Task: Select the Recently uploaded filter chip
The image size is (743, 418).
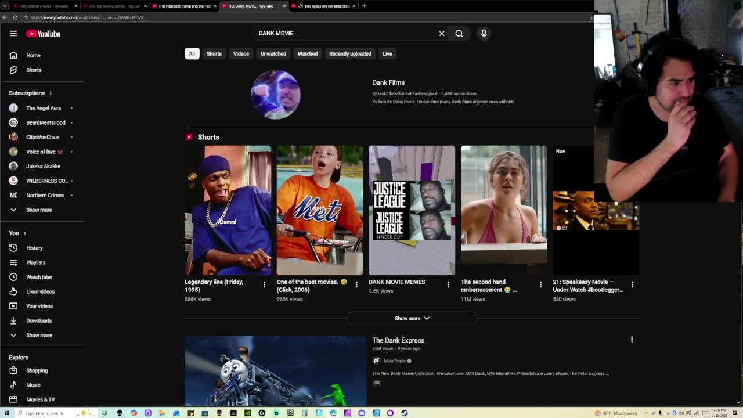Action: tap(350, 53)
